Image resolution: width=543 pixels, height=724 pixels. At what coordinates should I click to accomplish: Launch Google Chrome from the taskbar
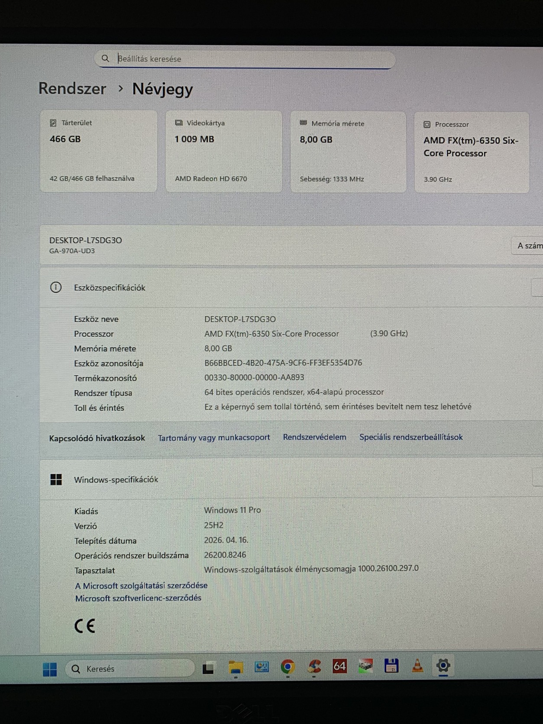tap(288, 666)
